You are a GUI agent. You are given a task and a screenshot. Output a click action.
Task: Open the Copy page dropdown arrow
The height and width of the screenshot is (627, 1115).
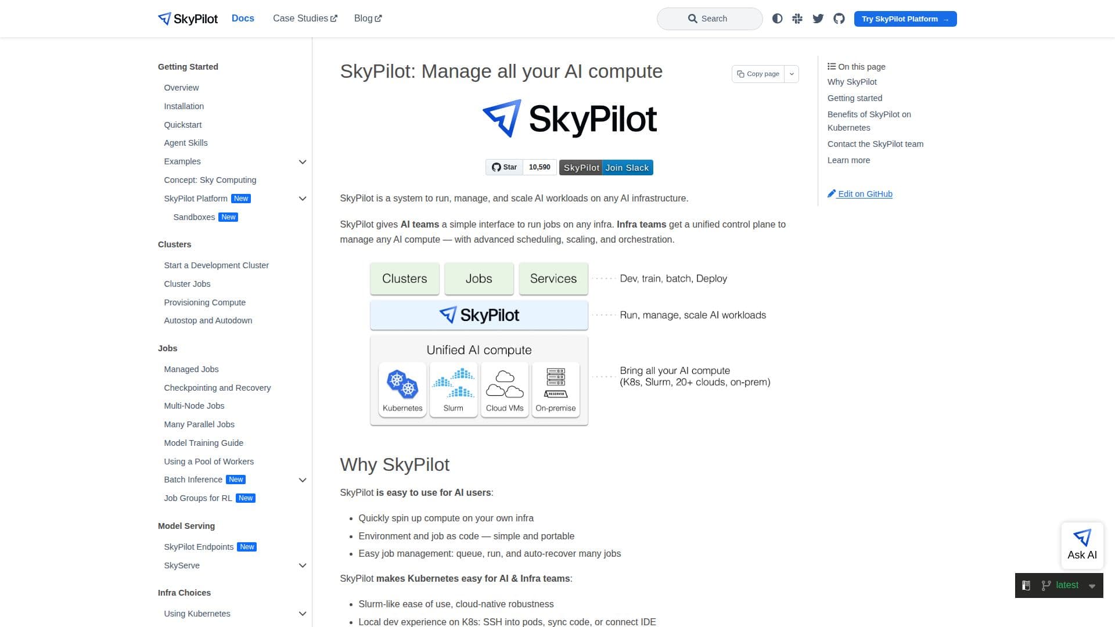click(792, 74)
